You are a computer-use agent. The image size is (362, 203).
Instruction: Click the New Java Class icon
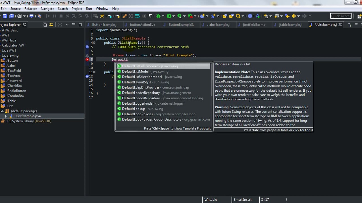[x=214, y=16]
